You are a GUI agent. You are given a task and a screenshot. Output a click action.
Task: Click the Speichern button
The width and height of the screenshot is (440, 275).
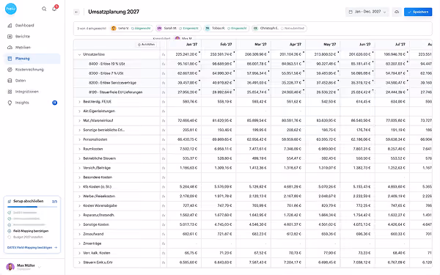tap(418, 12)
